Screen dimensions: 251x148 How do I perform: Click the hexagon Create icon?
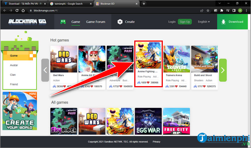pyautogui.click(x=120, y=22)
